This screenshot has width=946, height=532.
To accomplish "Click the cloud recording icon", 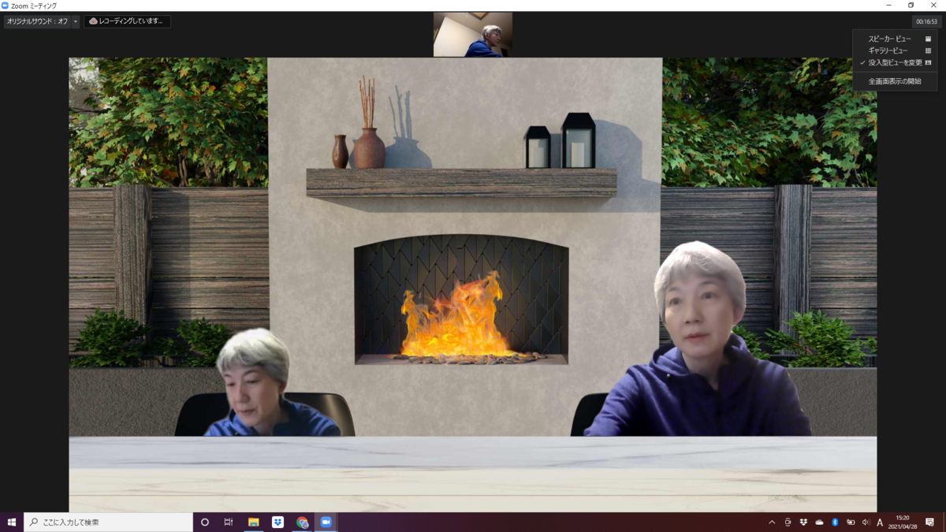I will (93, 21).
